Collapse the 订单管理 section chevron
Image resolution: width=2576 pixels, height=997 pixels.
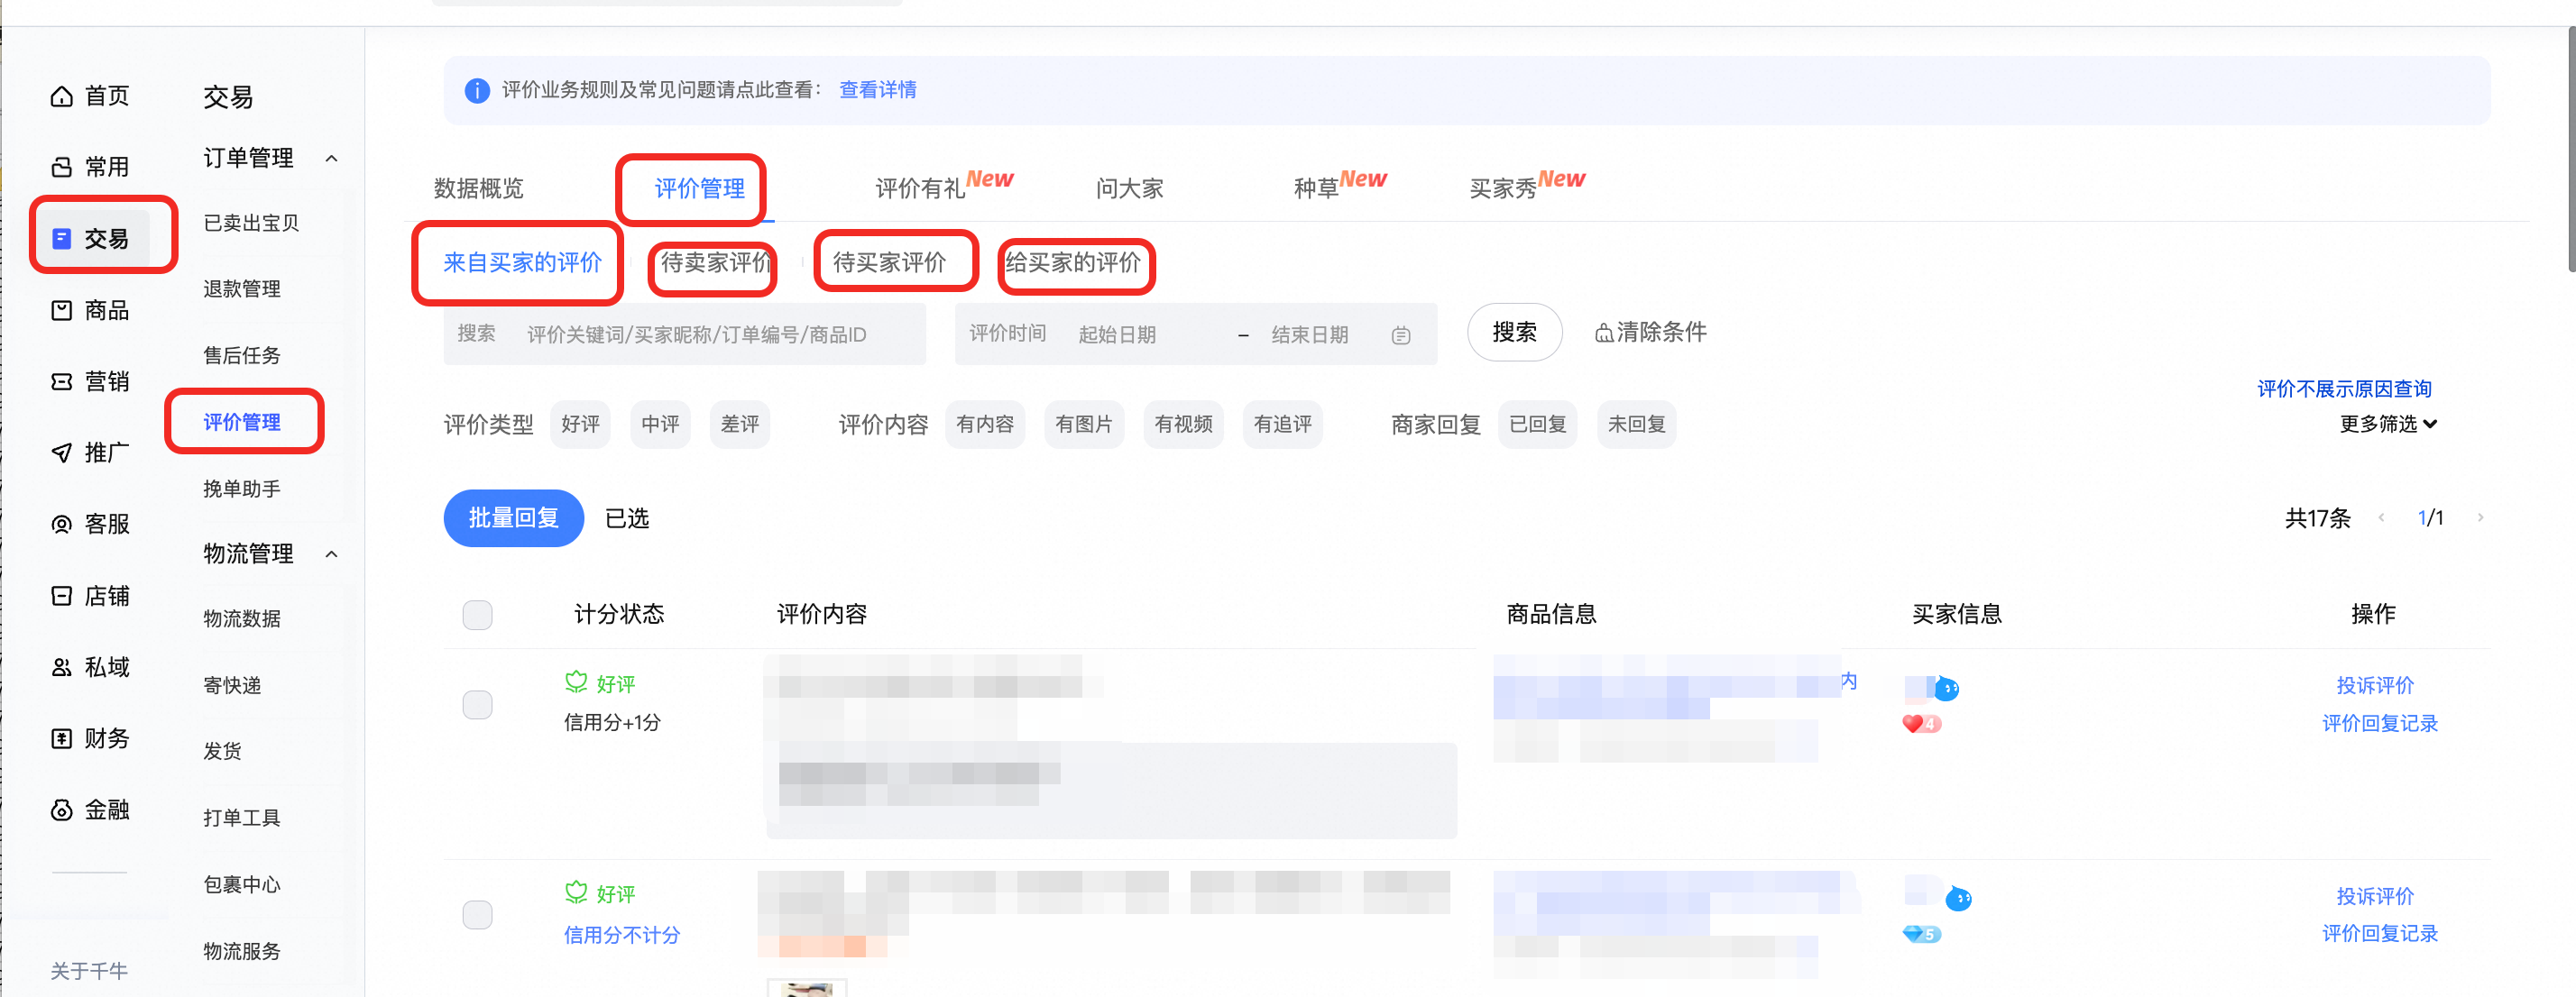point(332,158)
